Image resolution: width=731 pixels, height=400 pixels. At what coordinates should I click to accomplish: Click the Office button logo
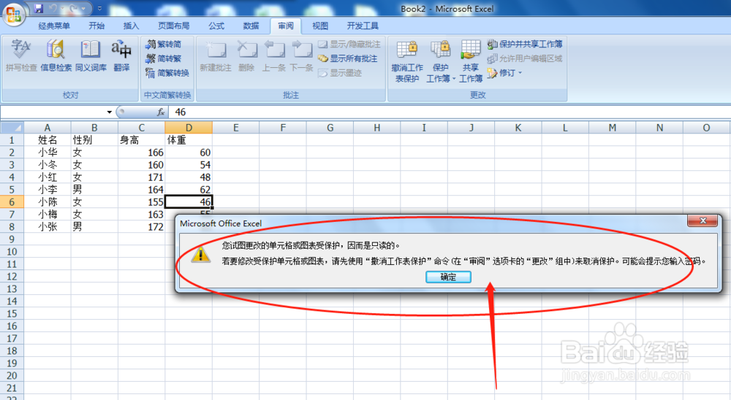tap(13, 14)
